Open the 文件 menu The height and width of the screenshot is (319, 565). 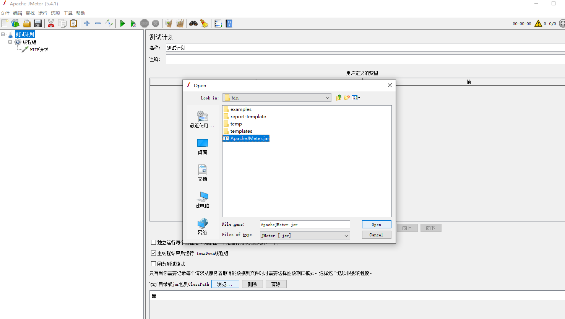pos(5,13)
